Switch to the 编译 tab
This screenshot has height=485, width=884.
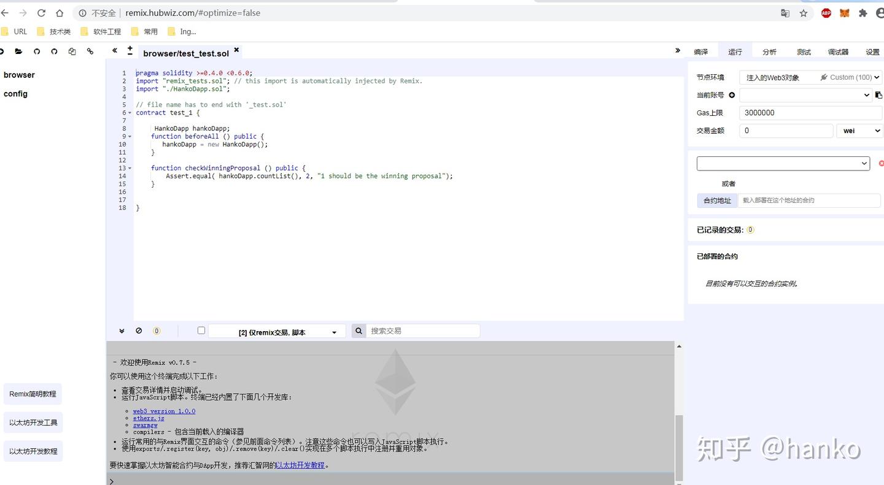point(700,52)
